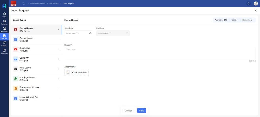Click the End Date calendar icon
This screenshot has width=260, height=117.
point(127,33)
